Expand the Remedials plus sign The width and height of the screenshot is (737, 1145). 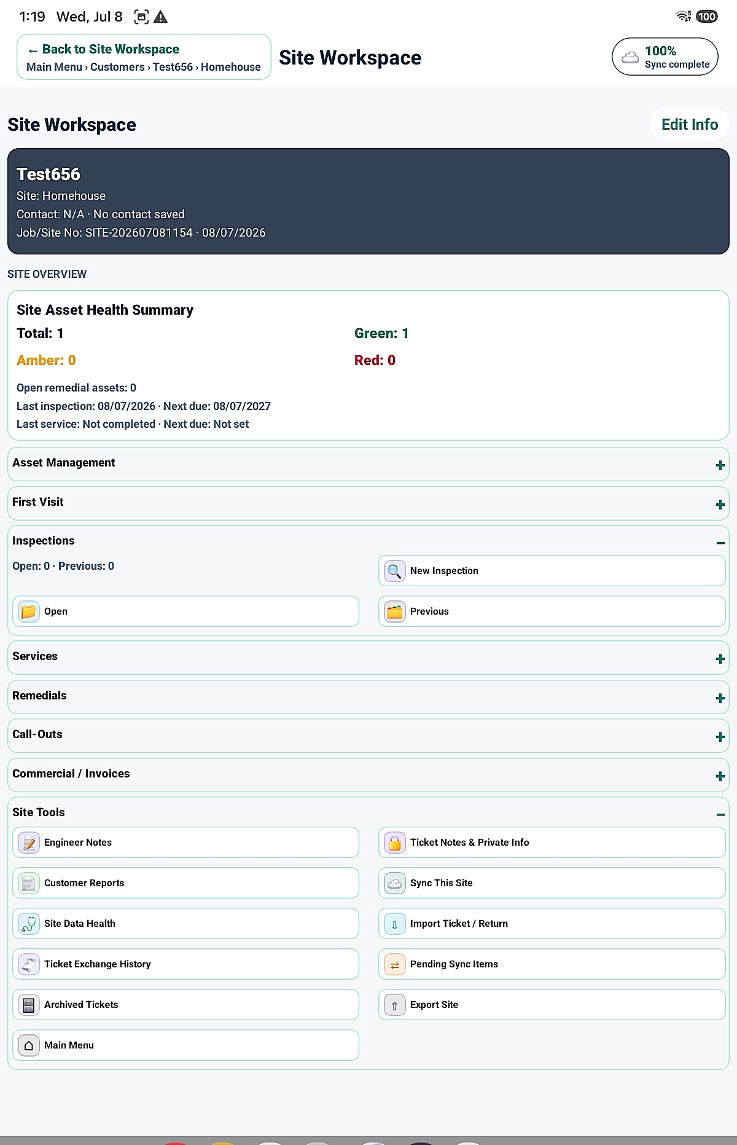[x=720, y=698]
